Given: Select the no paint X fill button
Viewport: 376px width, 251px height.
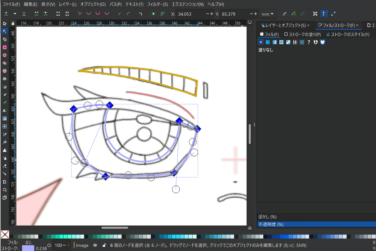Looking at the screenshot, I should click(x=261, y=42).
